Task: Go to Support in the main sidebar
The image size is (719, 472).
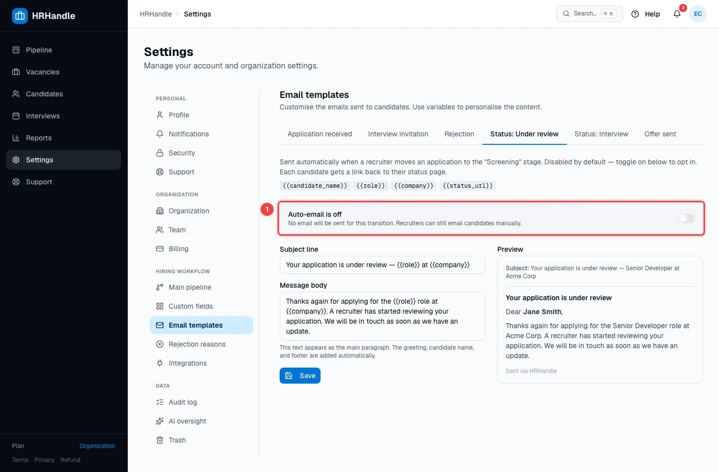Action: (x=63, y=182)
